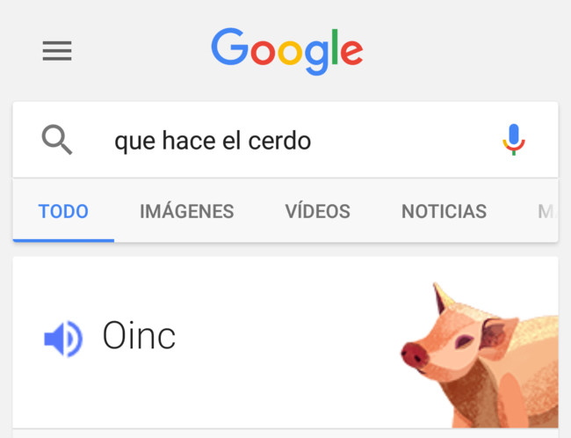Screen dimensions: 571x438
Task: Open the VÍDEOS tab
Action: pyautogui.click(x=317, y=211)
